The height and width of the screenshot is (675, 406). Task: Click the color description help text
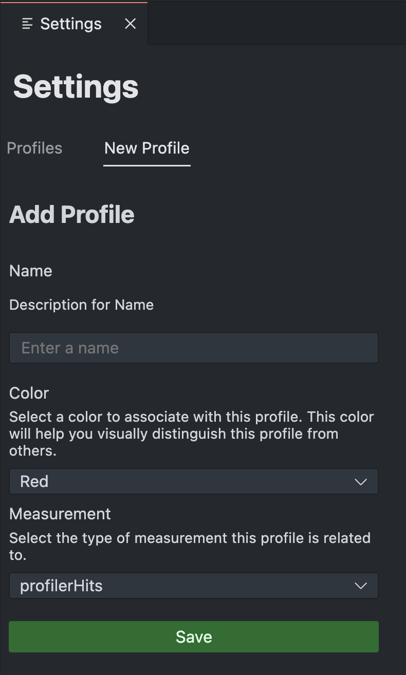click(x=191, y=434)
